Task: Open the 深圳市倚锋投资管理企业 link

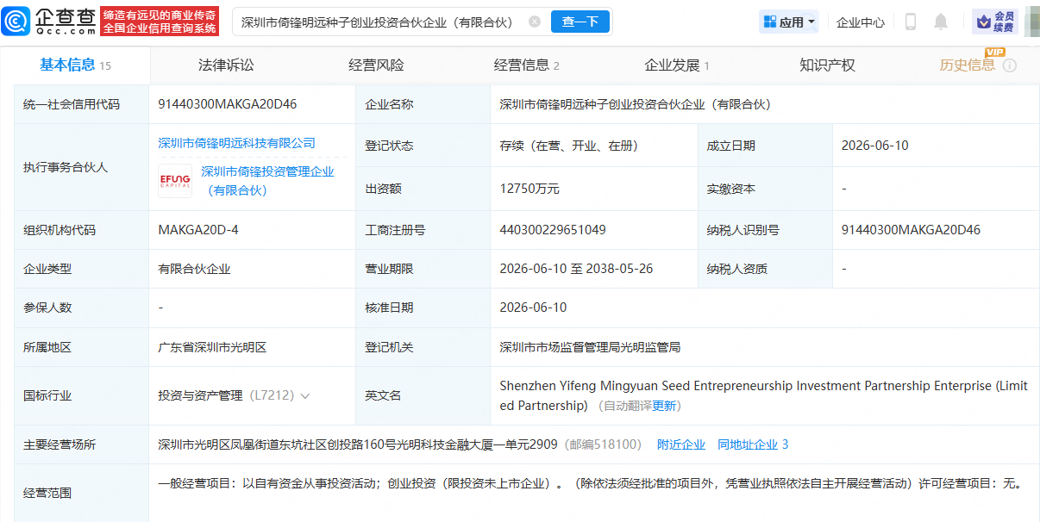Action: pos(267,181)
